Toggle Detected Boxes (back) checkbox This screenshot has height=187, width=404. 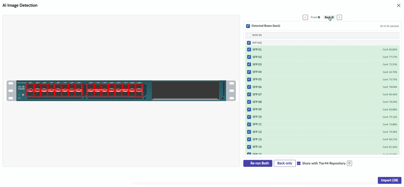click(x=248, y=26)
